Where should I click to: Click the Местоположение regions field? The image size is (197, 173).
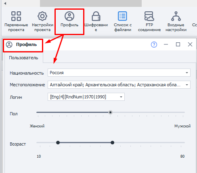pos(119,85)
